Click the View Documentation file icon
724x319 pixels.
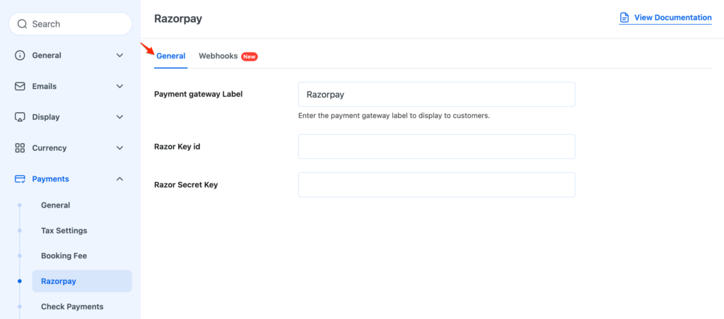click(624, 18)
